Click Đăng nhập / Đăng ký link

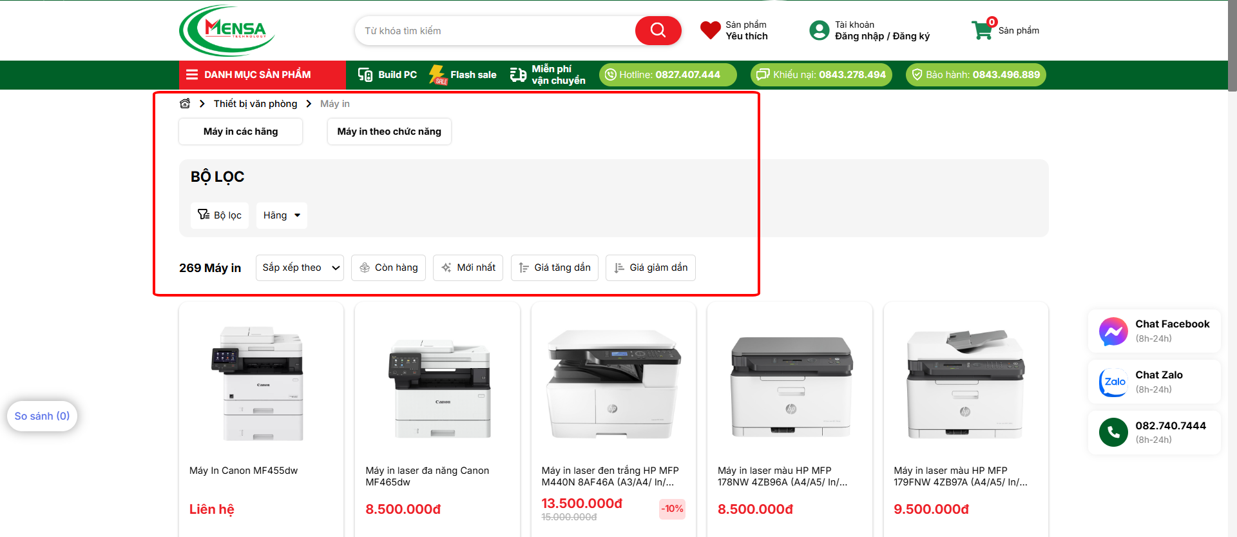tap(882, 36)
